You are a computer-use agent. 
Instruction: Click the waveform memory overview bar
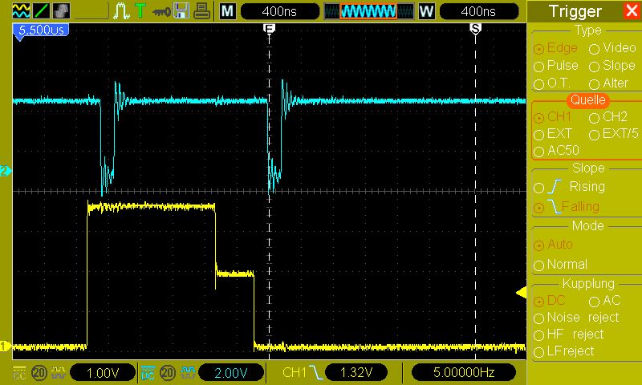(x=368, y=11)
